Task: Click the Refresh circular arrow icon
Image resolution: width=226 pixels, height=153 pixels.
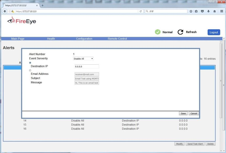Action: (x=180, y=32)
